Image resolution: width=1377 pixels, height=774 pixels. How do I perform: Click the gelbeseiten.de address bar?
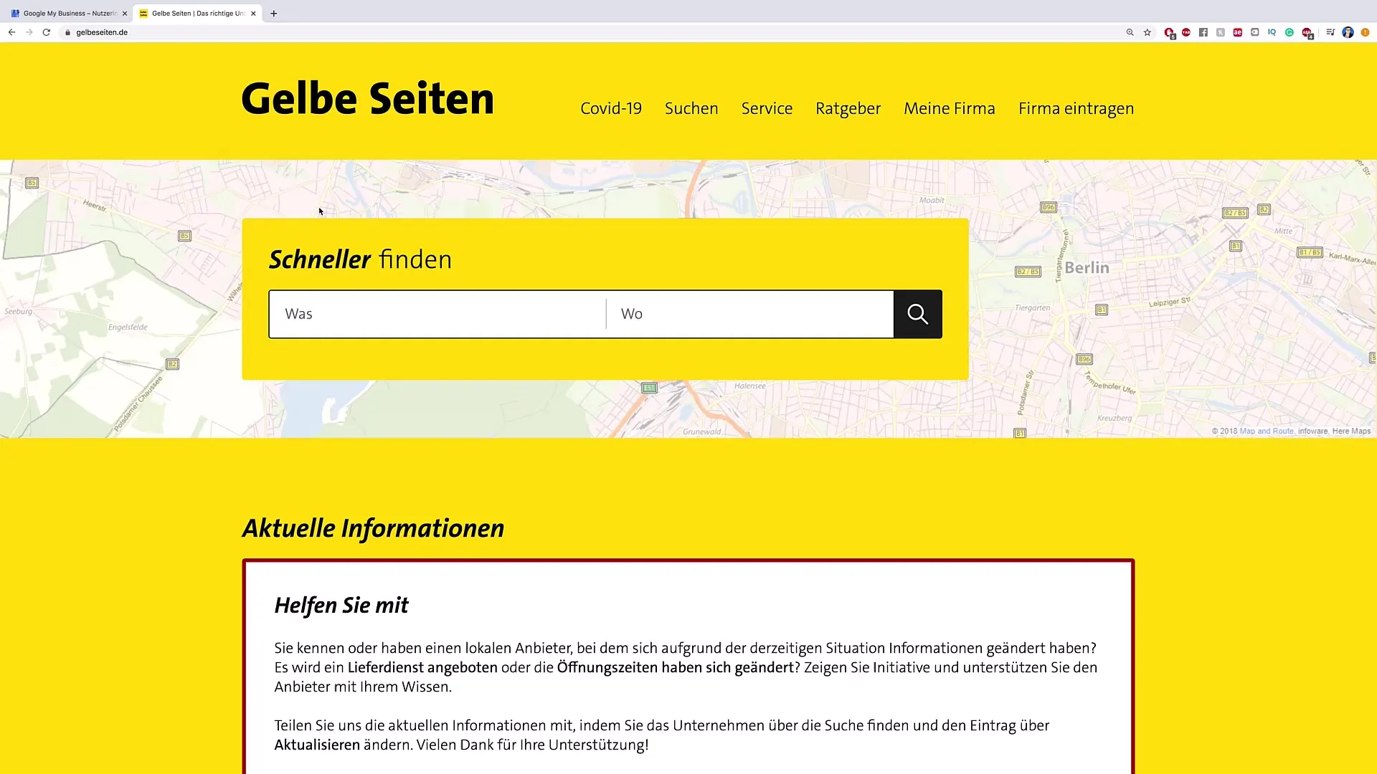[x=101, y=32]
